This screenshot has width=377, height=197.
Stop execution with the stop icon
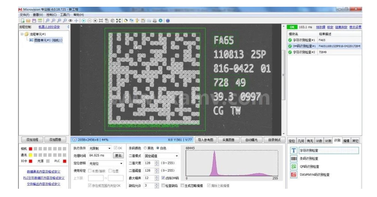tap(95, 21)
